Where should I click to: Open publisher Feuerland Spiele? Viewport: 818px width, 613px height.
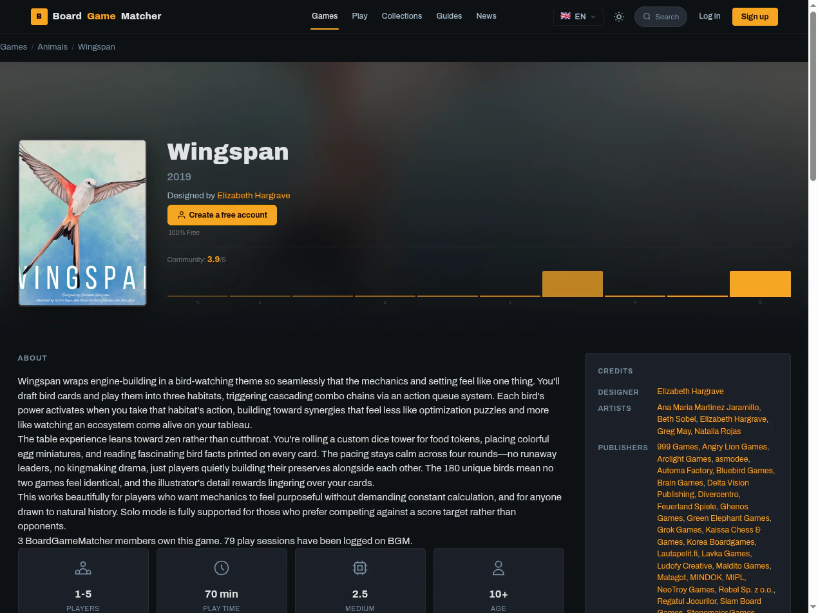pyautogui.click(x=687, y=507)
